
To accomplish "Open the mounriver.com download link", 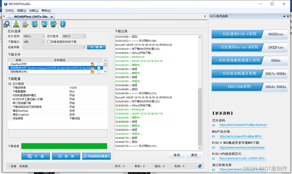I will click(x=242, y=148).
